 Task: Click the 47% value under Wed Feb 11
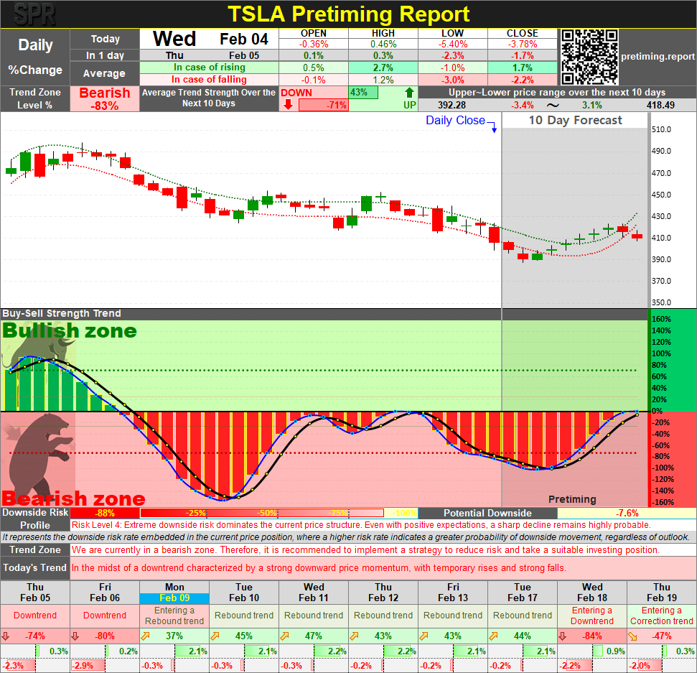(314, 636)
